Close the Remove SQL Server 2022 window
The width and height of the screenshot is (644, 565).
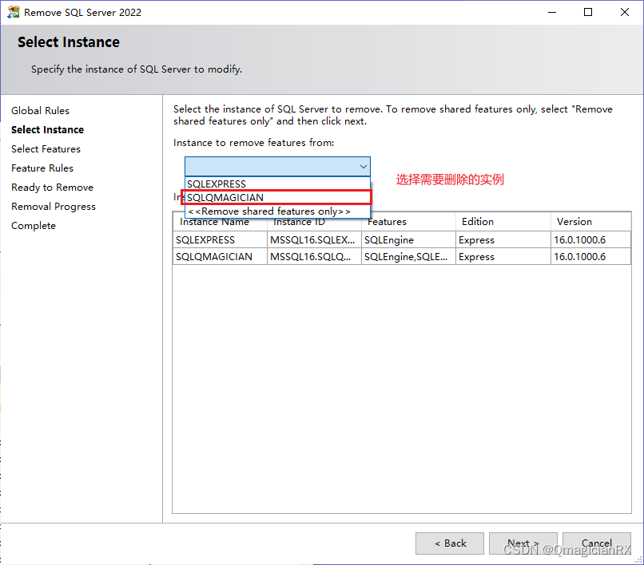625,12
